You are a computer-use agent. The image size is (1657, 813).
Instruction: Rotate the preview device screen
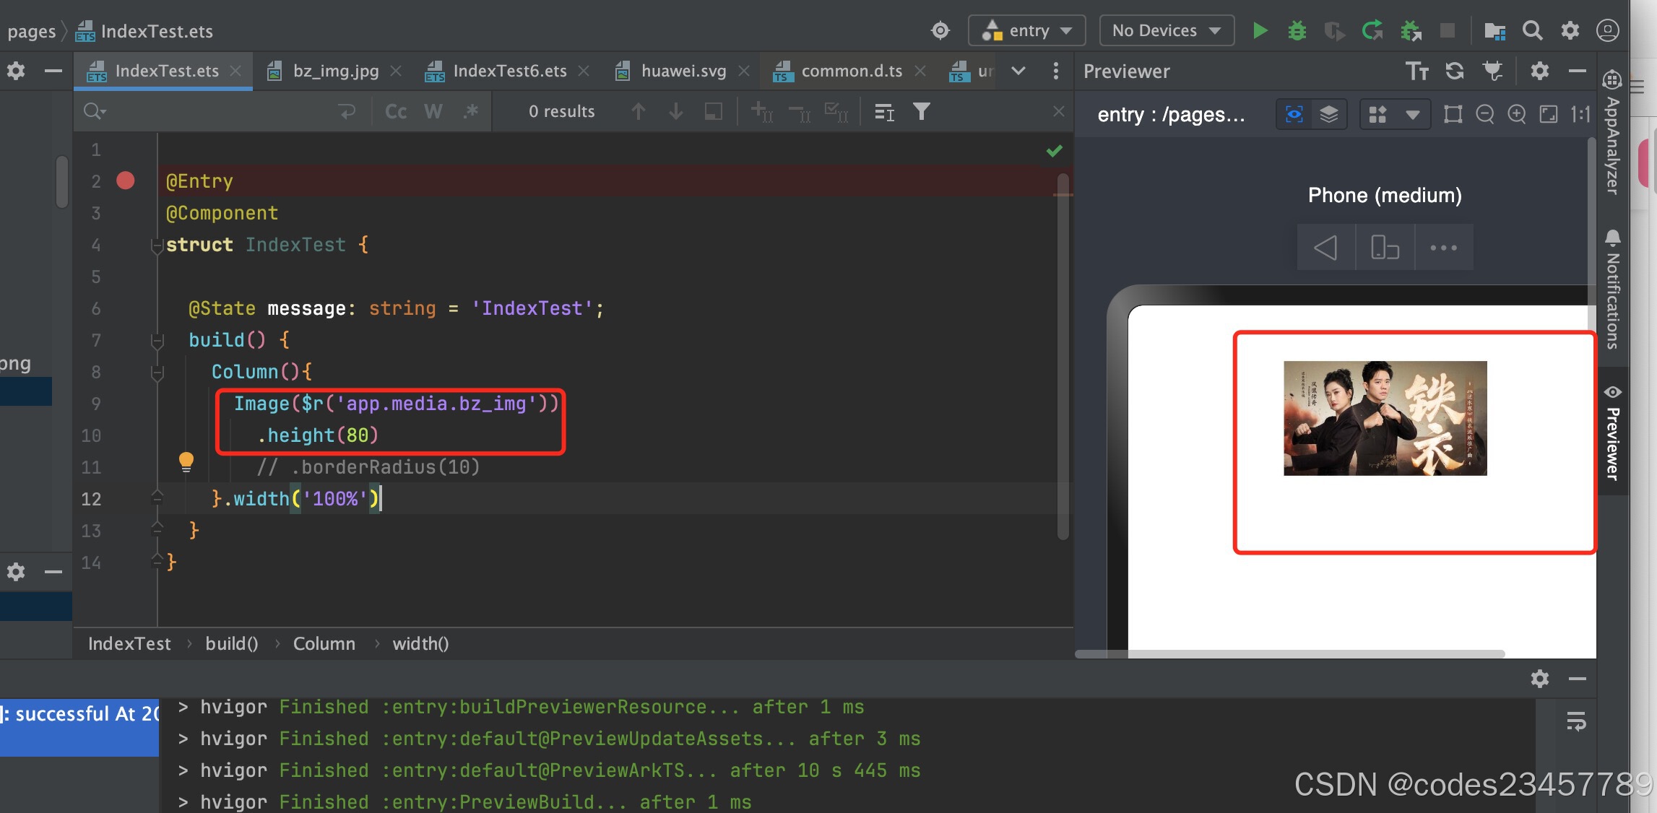pyautogui.click(x=1385, y=248)
